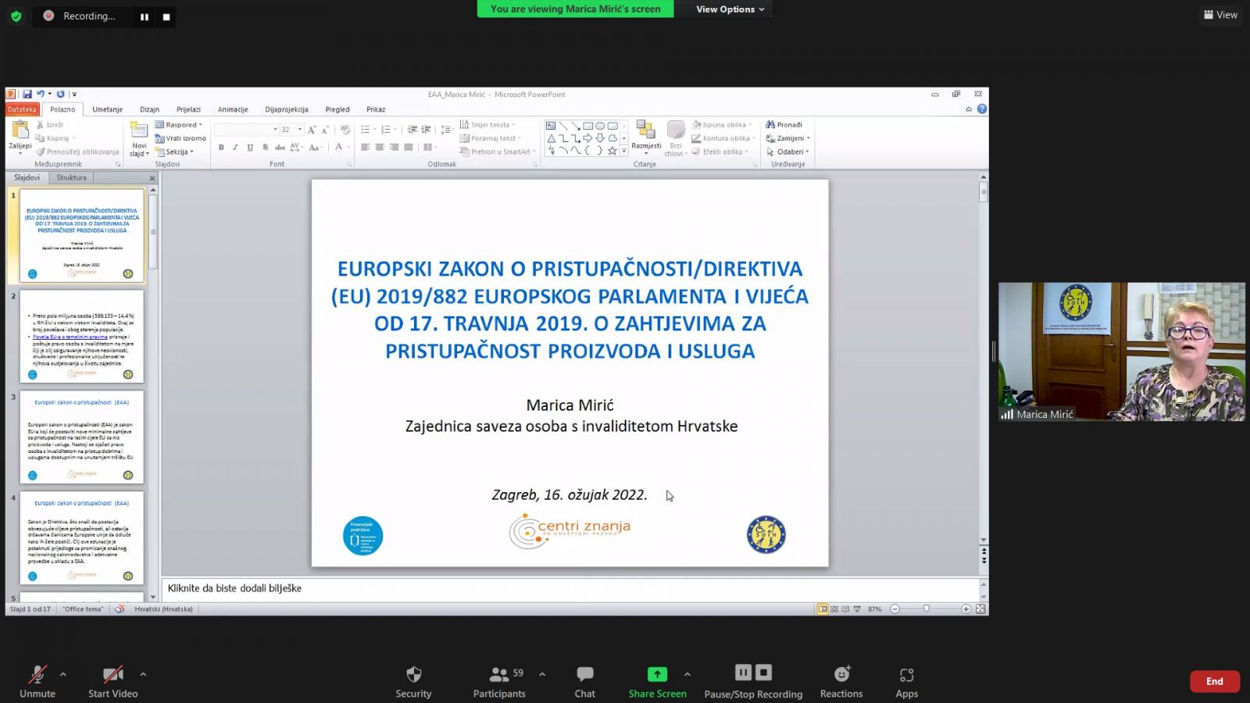Click the Unmute microphone button in Zoom

click(x=37, y=681)
